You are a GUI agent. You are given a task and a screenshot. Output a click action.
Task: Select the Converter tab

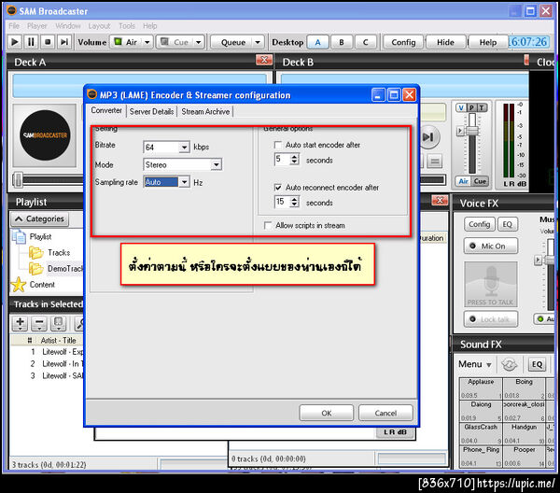coord(106,110)
